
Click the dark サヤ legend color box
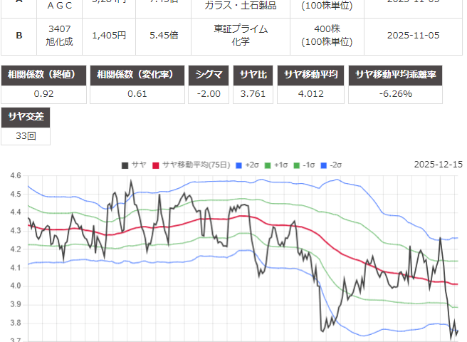(x=125, y=165)
